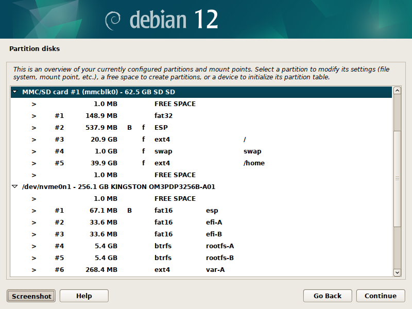412x309 pixels.
Task: Click the bootable flag B on the 537.9 MB partition
Action: (129, 127)
